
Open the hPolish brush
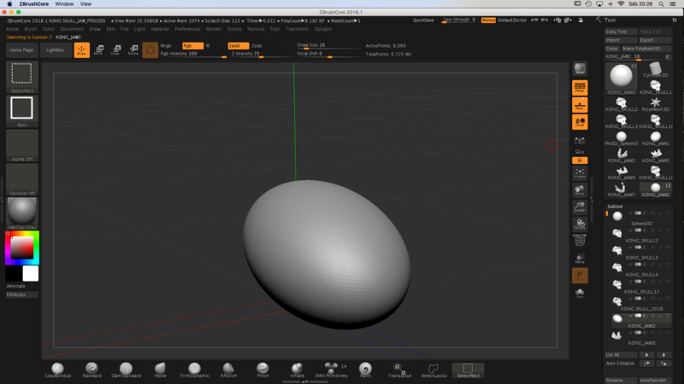(x=228, y=368)
